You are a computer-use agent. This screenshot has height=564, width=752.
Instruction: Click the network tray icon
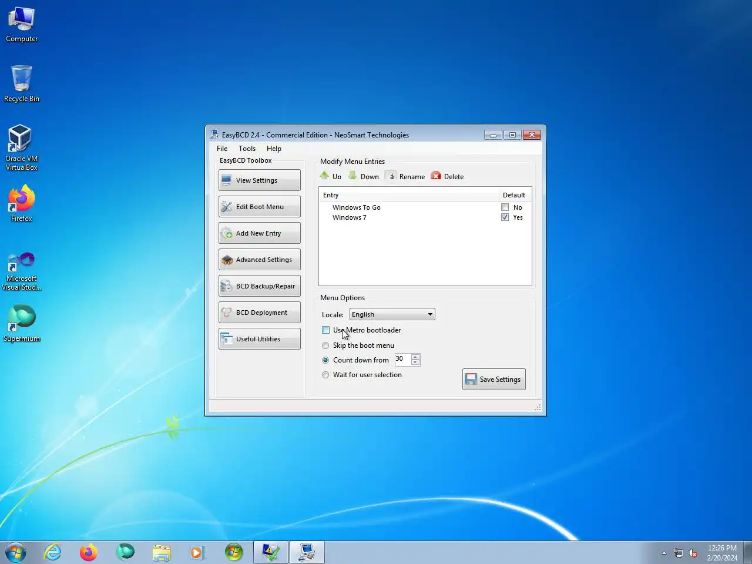pyautogui.click(x=679, y=553)
